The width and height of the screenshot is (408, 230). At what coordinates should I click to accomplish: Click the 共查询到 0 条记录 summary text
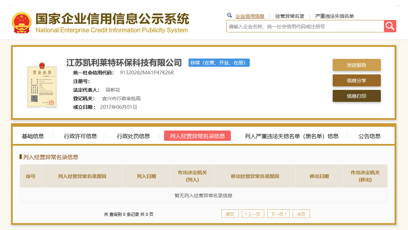pos(129,215)
